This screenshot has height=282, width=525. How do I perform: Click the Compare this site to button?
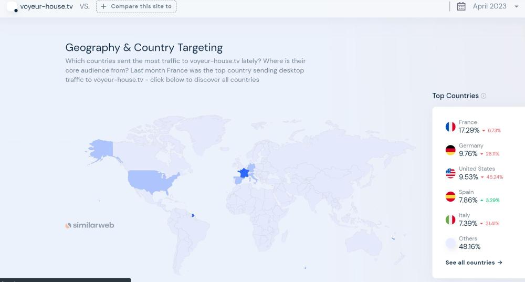(136, 6)
